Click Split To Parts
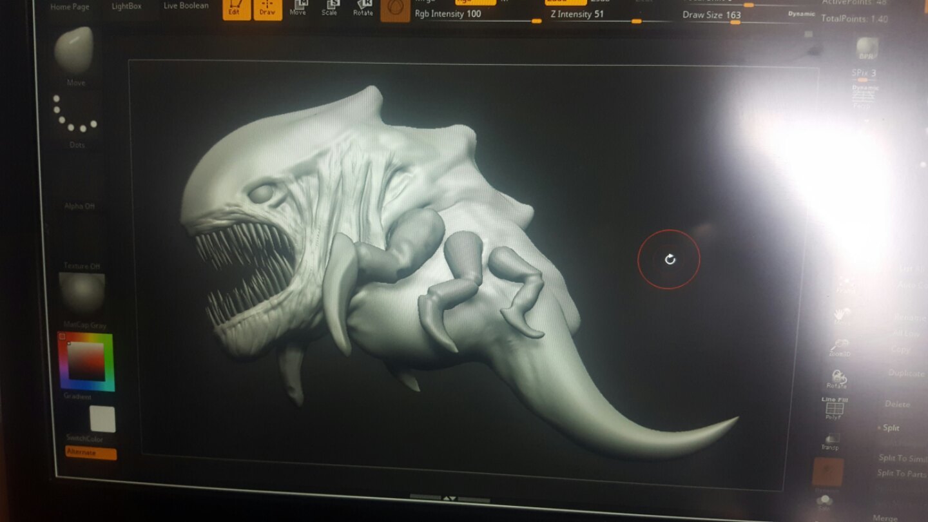928x522 pixels. tap(902, 473)
